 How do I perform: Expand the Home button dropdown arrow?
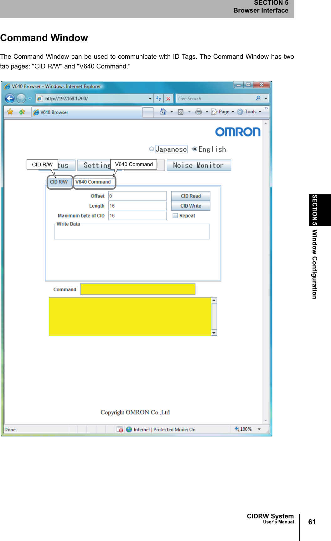(172, 112)
